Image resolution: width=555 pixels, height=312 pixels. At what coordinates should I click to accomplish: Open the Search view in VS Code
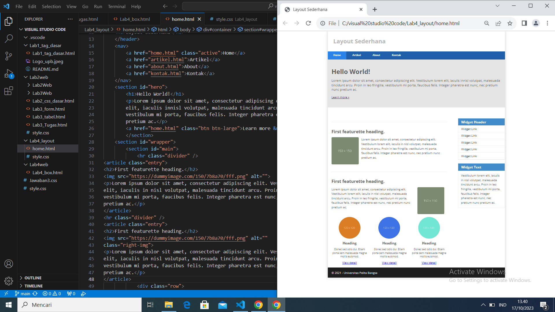(x=8, y=38)
